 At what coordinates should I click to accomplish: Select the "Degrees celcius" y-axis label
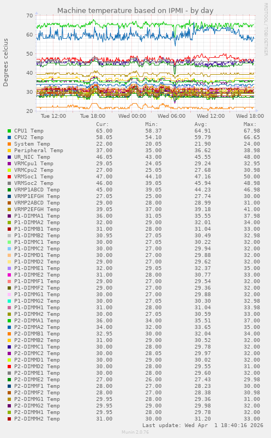pyautogui.click(x=5, y=62)
